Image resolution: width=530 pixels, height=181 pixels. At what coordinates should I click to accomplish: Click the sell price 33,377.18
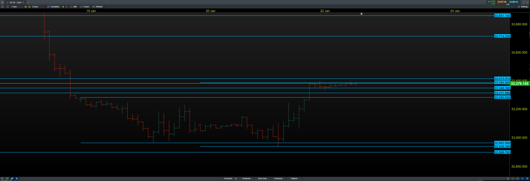502,2
